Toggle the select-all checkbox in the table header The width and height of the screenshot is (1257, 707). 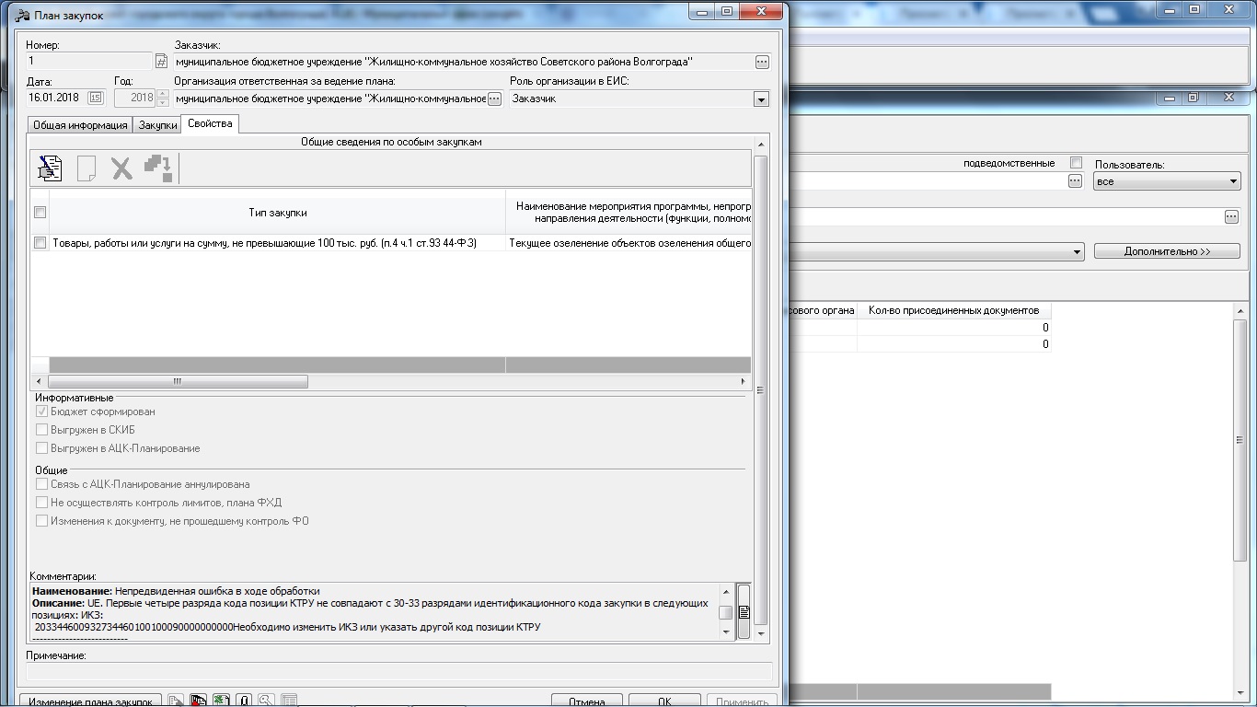tap(40, 213)
